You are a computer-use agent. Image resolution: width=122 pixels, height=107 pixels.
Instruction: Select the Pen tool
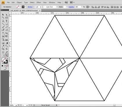pos(3,21)
